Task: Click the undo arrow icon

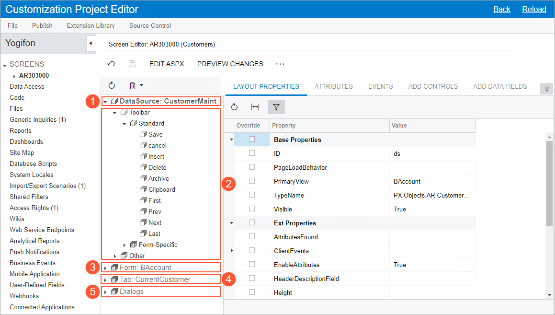Action: click(x=111, y=64)
